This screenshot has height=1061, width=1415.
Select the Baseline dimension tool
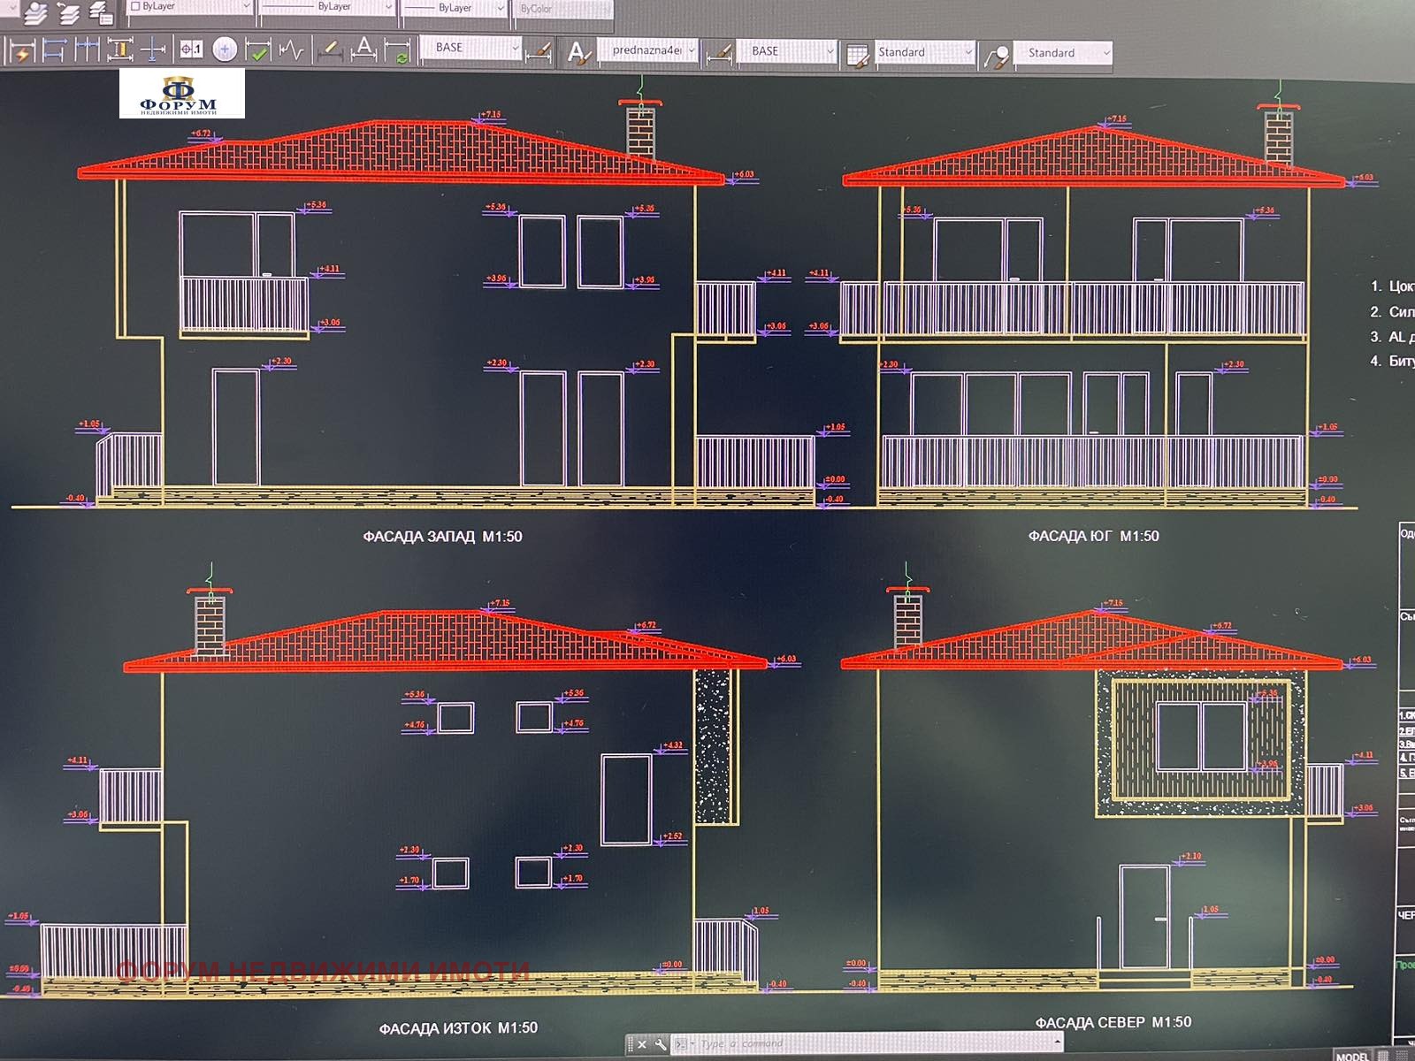click(x=53, y=50)
